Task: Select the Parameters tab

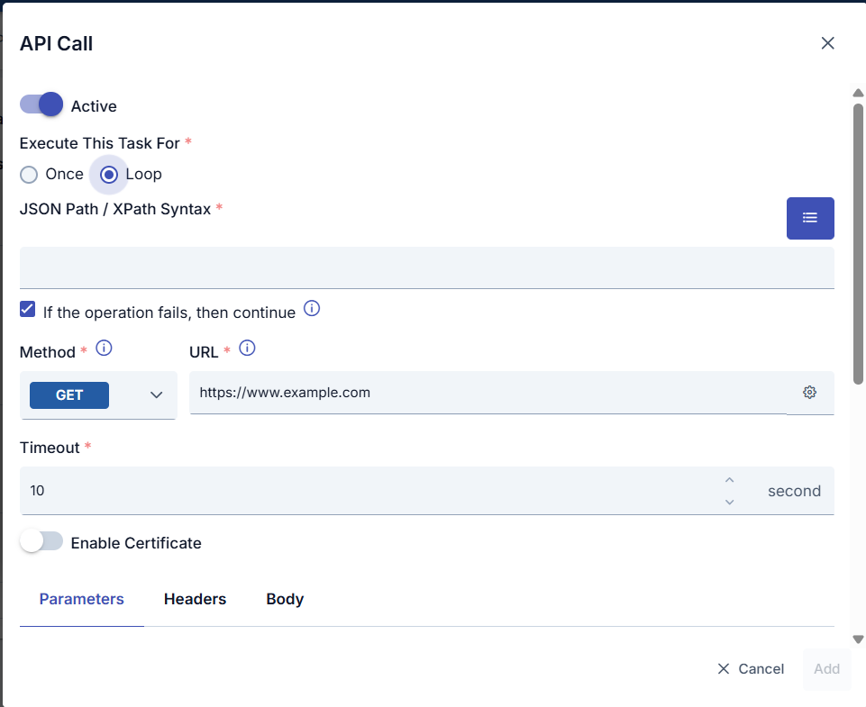Action: pyautogui.click(x=81, y=598)
